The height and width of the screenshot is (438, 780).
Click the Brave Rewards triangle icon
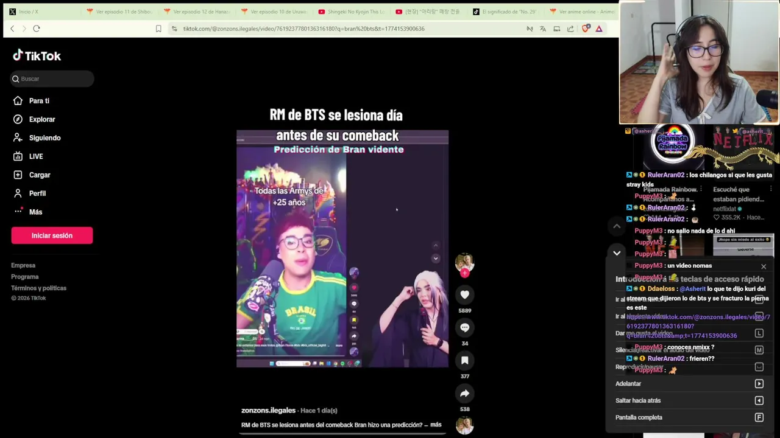tap(599, 29)
